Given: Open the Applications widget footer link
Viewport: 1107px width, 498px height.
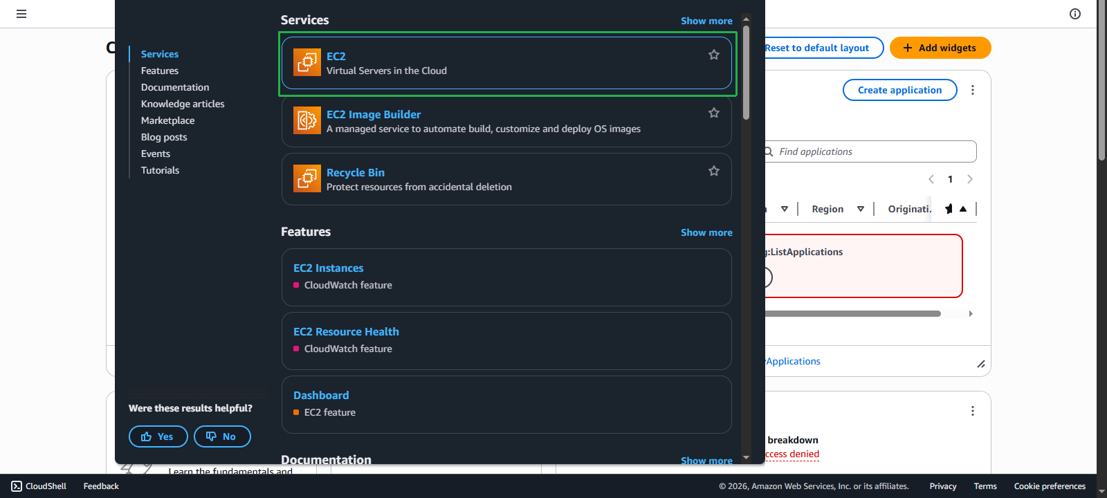Looking at the screenshot, I should tap(793, 361).
